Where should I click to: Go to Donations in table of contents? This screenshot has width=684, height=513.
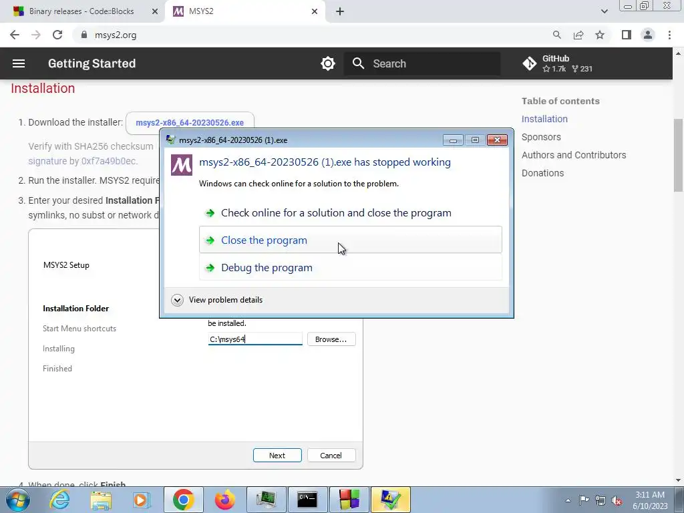pyautogui.click(x=542, y=173)
